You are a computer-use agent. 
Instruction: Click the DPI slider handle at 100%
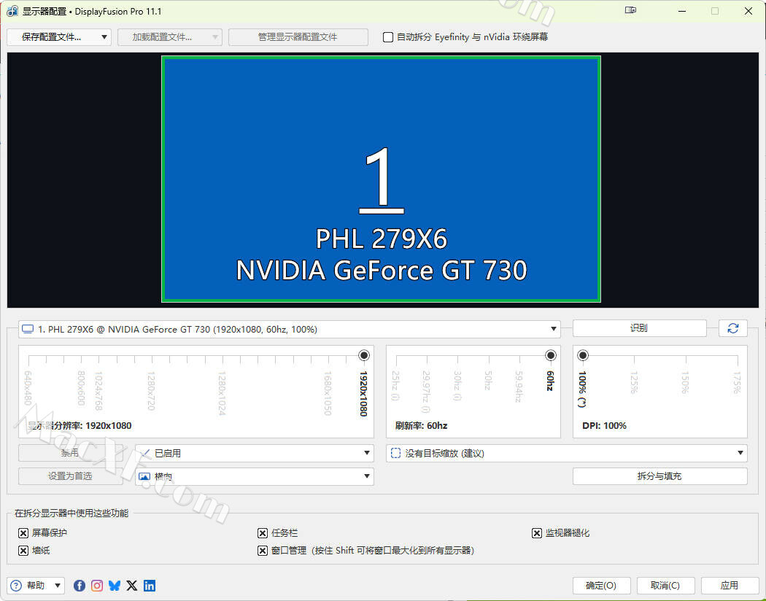(583, 355)
